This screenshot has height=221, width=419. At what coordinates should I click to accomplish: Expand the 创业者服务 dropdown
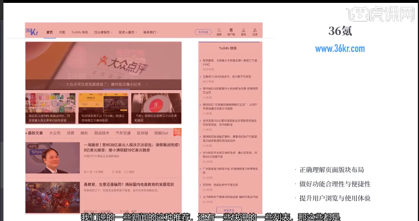[x=103, y=32]
